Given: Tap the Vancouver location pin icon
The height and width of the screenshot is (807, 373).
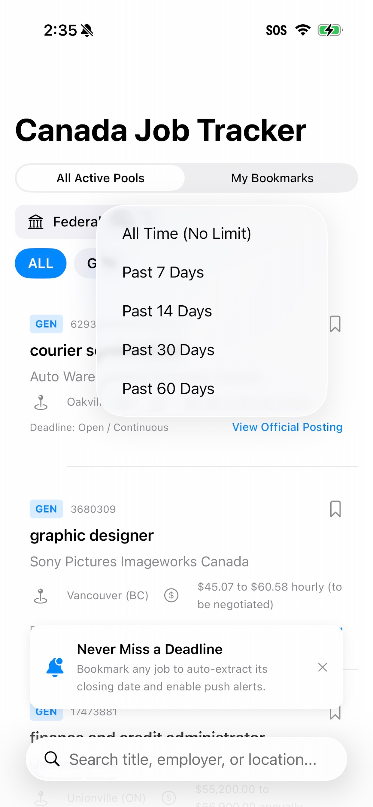Looking at the screenshot, I should click(41, 596).
